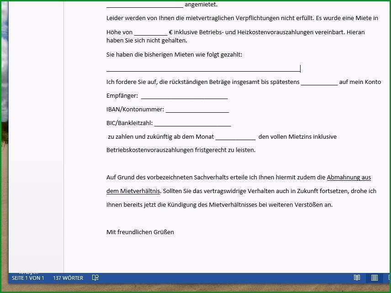Place cursor in blank after 'IBAN/Kontonummer:'
Viewport: 391px width, 293px height.
[x=197, y=110]
